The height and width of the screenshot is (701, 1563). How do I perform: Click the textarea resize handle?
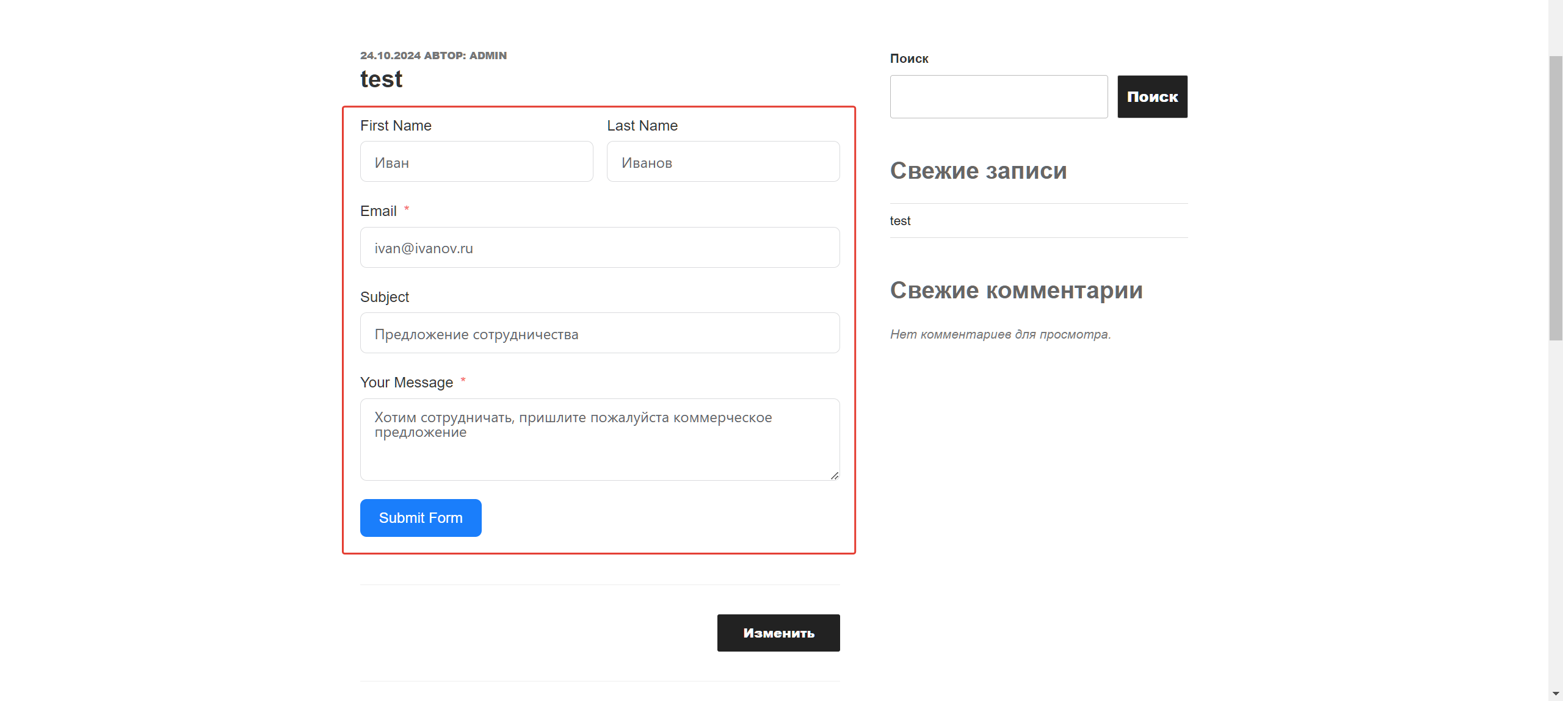pos(835,477)
